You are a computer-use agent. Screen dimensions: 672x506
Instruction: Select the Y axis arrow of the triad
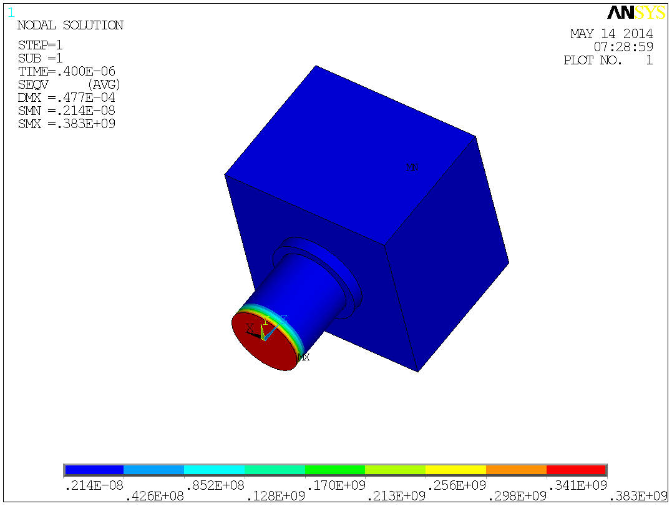tap(263, 329)
